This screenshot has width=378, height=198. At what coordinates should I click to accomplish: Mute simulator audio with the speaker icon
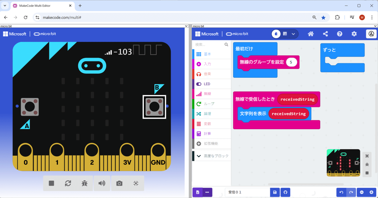click(x=102, y=183)
